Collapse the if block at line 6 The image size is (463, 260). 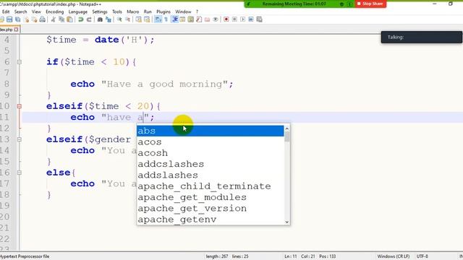point(20,62)
